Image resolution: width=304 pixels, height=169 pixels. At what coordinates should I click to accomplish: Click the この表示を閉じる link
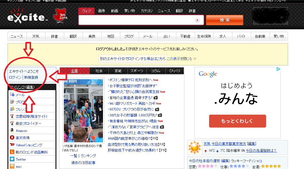[179, 59]
